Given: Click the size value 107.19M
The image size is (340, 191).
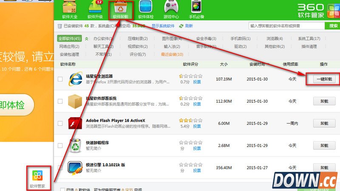Looking at the screenshot, I should (224, 79).
